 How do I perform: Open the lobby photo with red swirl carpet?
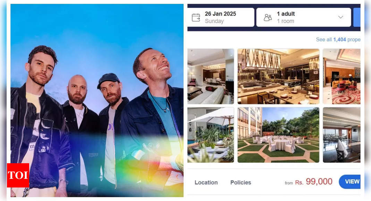pos(342,76)
